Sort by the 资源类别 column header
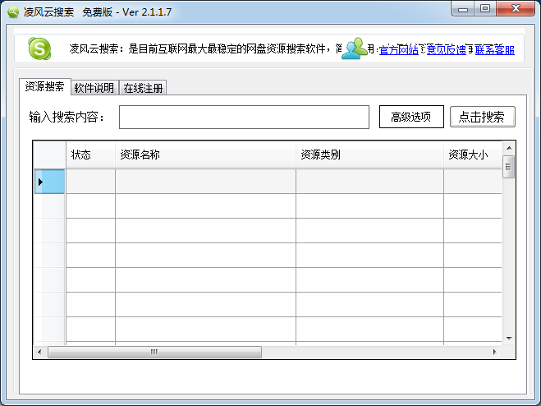The image size is (541, 406). [370, 155]
